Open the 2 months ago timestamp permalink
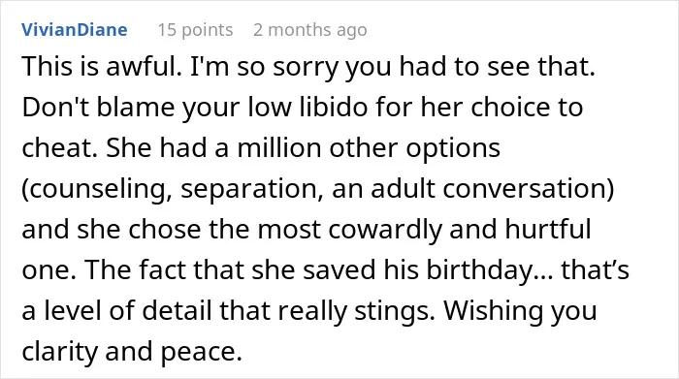Image resolution: width=679 pixels, height=379 pixels. click(310, 30)
